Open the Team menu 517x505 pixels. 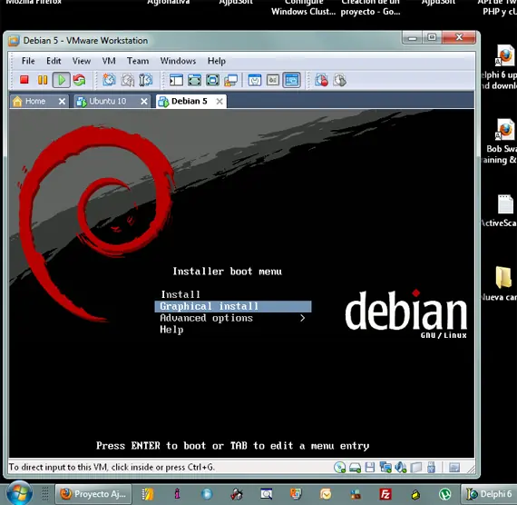pos(138,61)
